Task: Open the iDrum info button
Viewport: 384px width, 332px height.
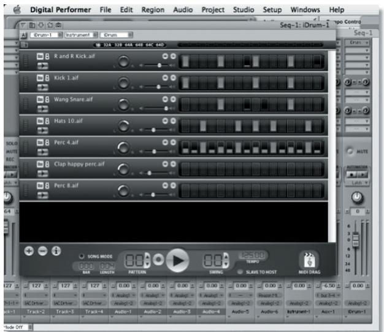Action: (x=56, y=251)
